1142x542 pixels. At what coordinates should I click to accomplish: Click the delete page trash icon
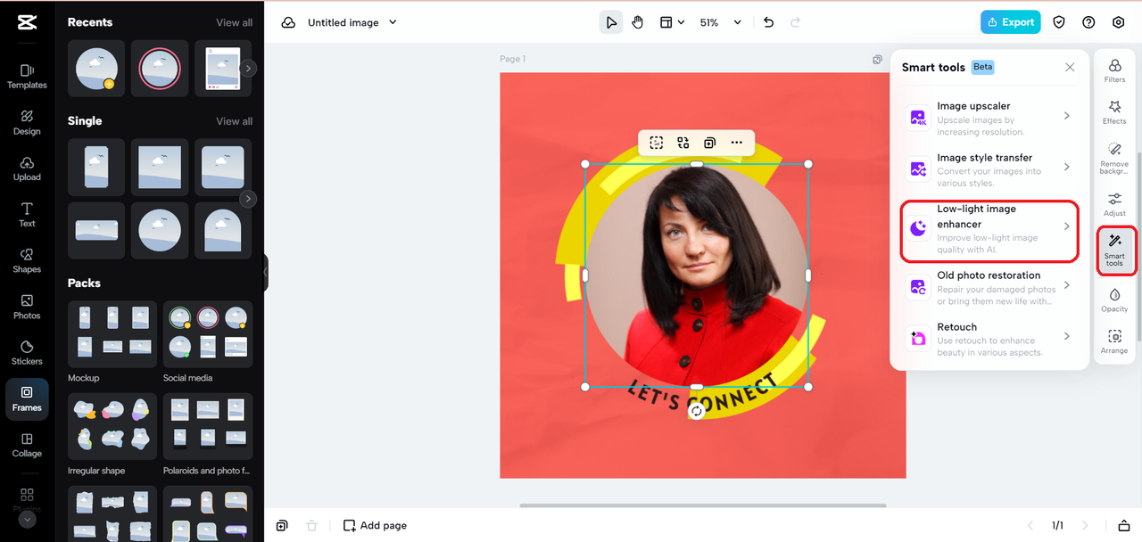[x=311, y=526]
